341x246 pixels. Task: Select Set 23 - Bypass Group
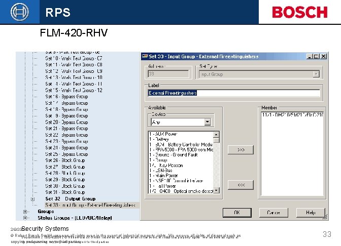(x=66, y=141)
